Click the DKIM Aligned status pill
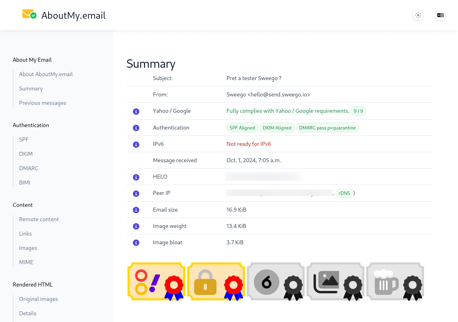Screen dimensions: 458x322 pos(277,128)
